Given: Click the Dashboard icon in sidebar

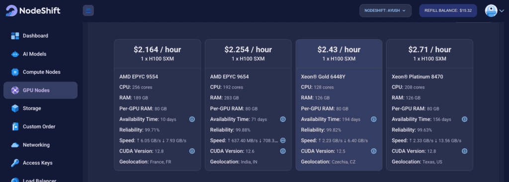Looking at the screenshot, I should (x=15, y=36).
